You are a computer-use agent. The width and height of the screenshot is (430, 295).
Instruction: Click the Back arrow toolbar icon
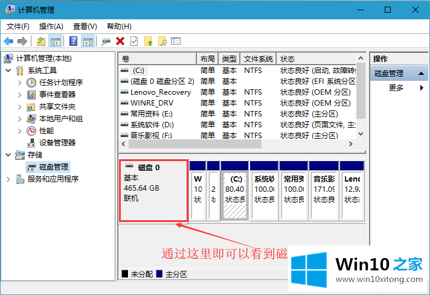[8, 42]
